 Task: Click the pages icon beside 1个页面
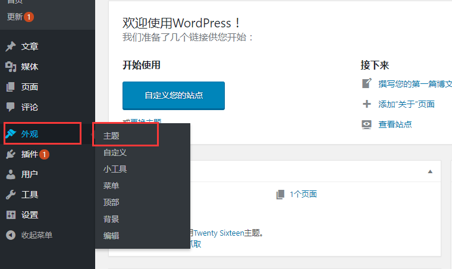point(280,195)
